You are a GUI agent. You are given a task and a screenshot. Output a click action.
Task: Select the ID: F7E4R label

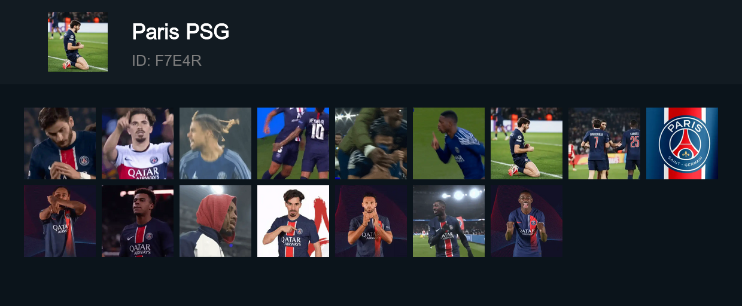tap(166, 60)
